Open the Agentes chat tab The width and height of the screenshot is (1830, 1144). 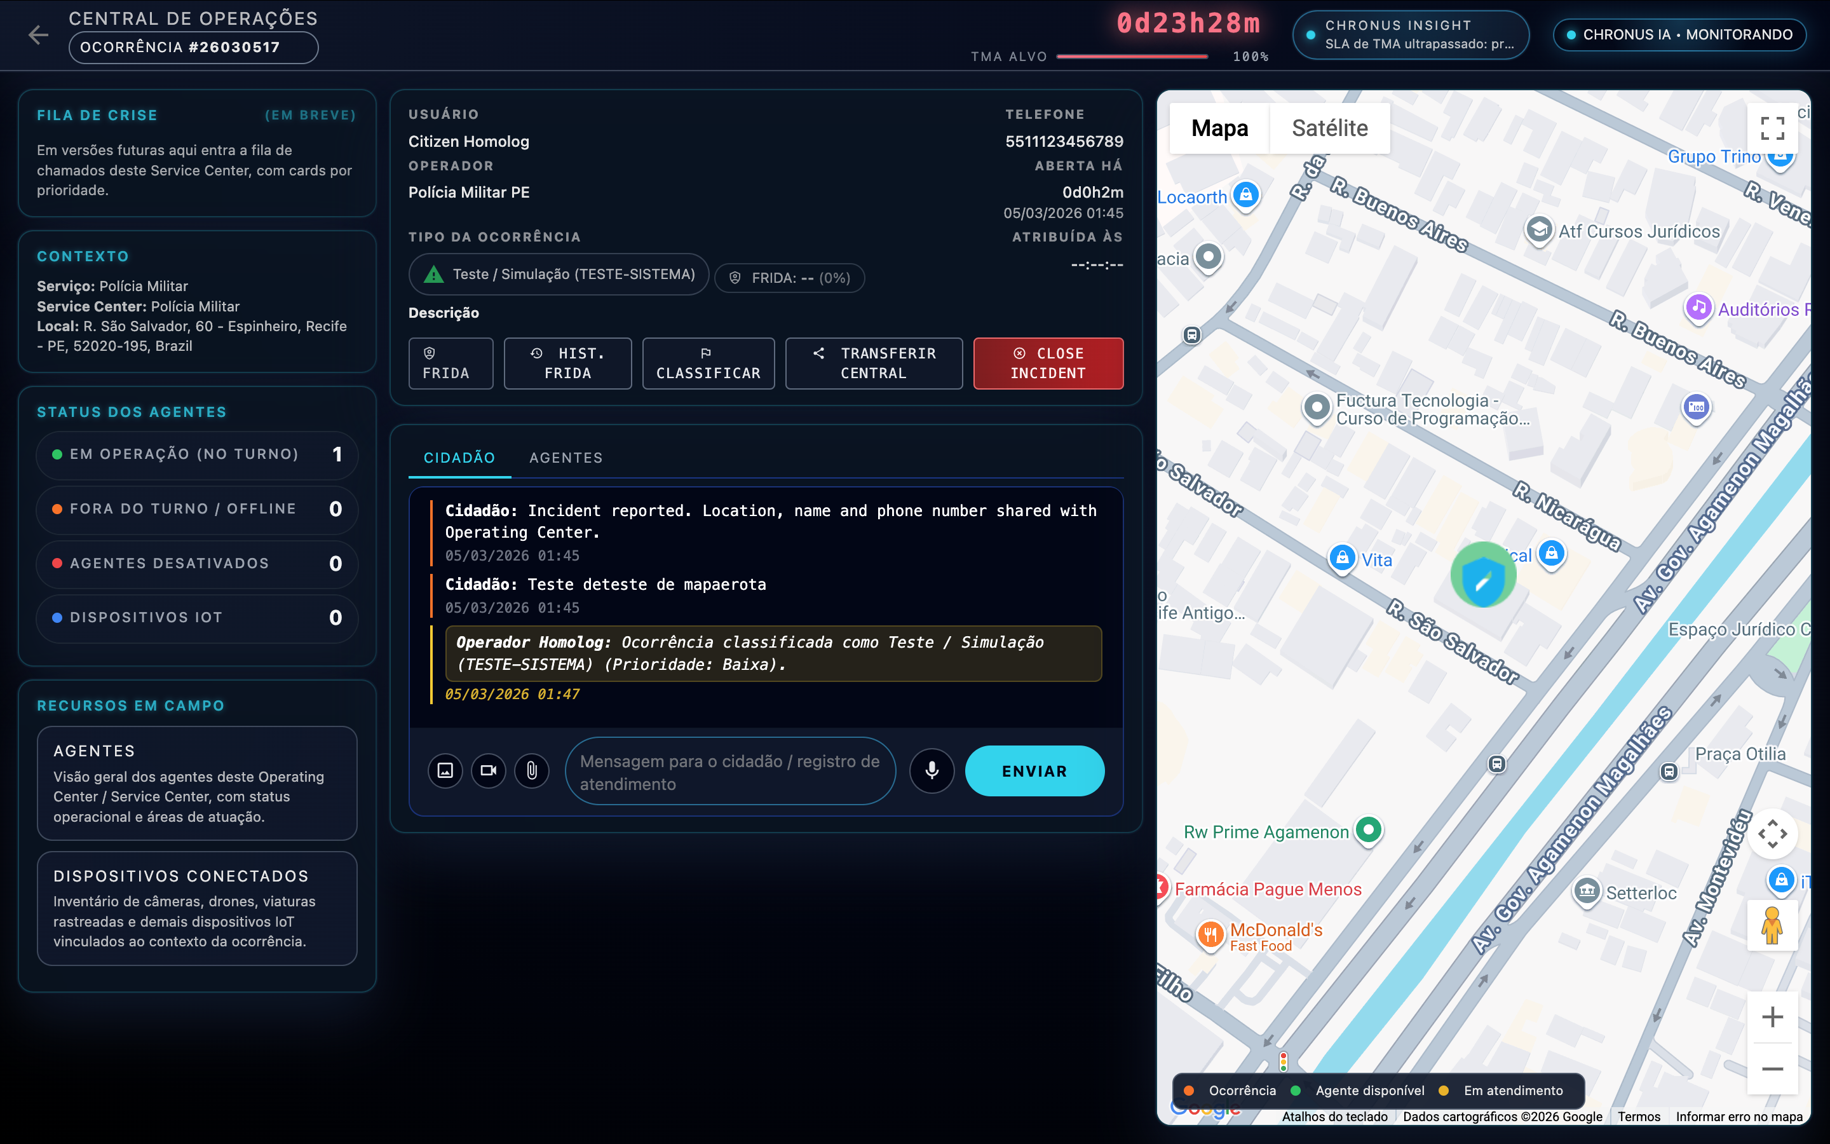point(566,458)
